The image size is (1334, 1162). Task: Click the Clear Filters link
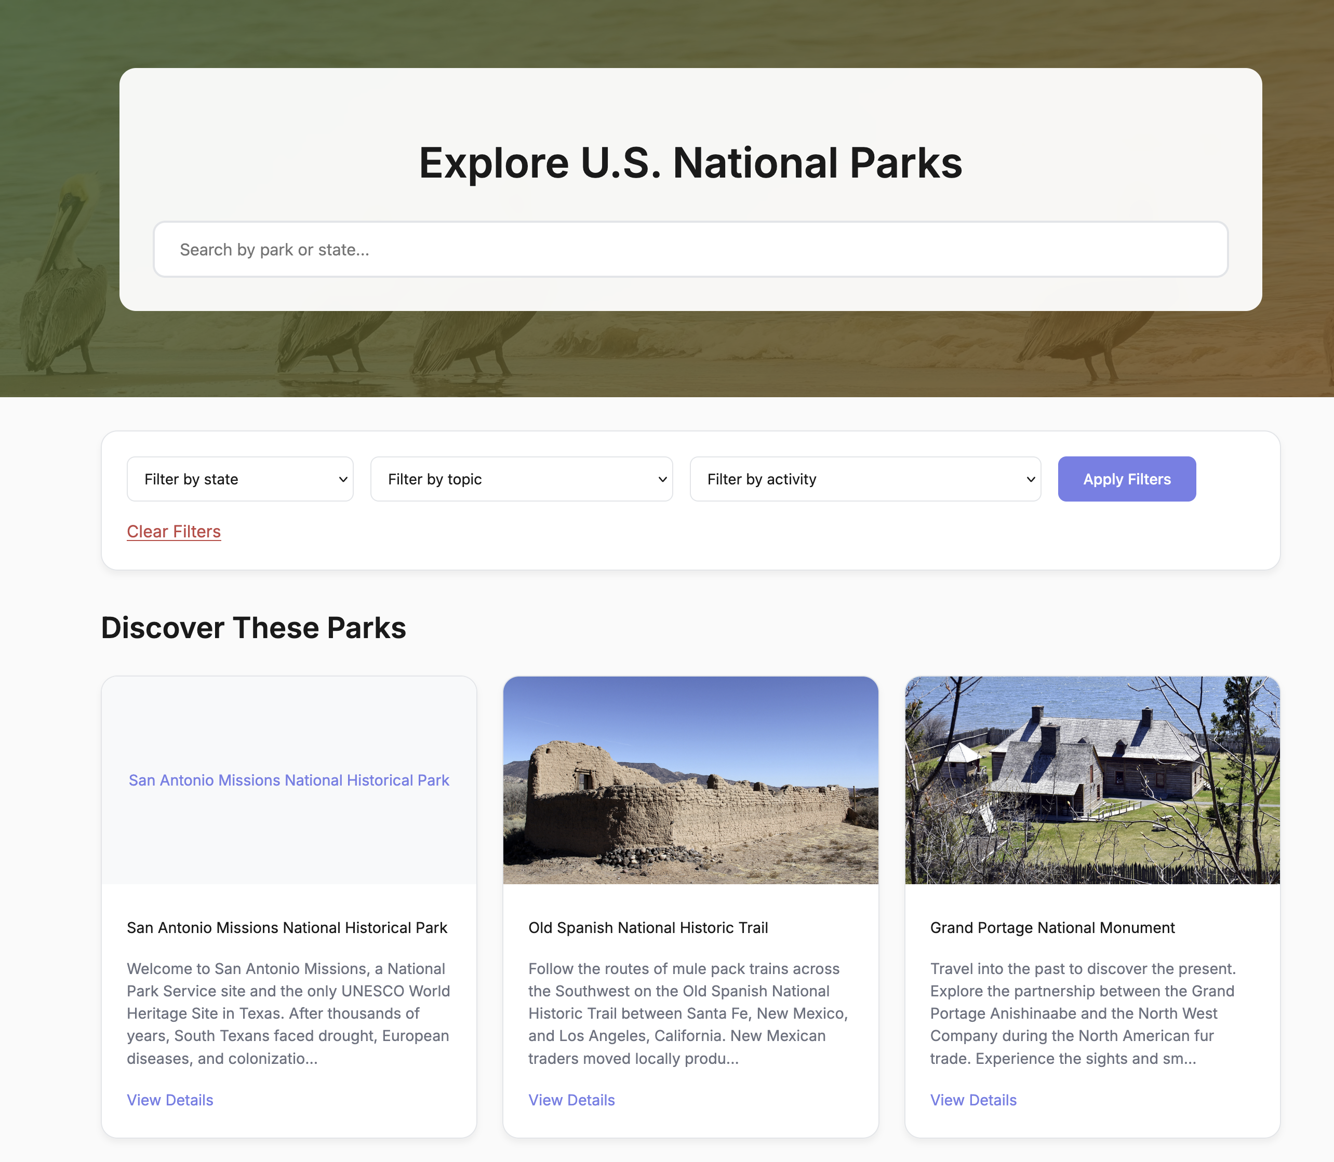[x=174, y=532]
